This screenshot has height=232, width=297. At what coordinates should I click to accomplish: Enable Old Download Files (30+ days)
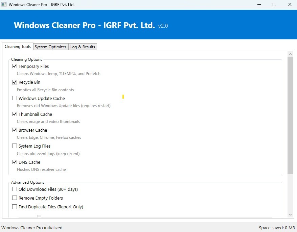pyautogui.click(x=15, y=189)
